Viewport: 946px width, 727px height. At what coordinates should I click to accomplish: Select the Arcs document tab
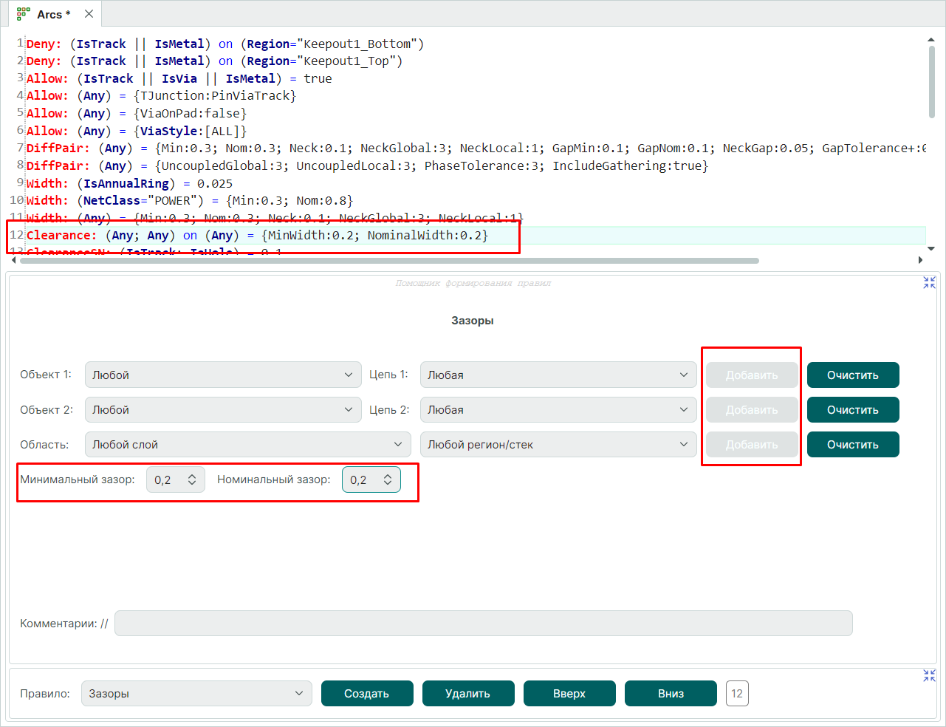coord(49,14)
